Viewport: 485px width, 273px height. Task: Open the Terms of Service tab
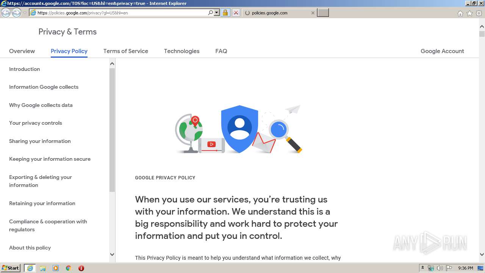(x=126, y=51)
